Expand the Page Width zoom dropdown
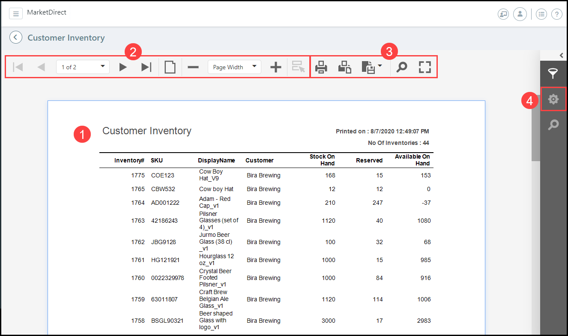The height and width of the screenshot is (336, 568). pyautogui.click(x=254, y=67)
